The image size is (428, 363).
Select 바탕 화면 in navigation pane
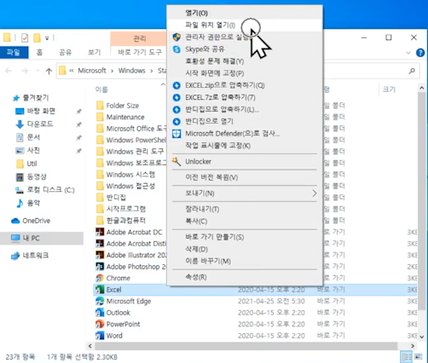pyautogui.click(x=41, y=111)
